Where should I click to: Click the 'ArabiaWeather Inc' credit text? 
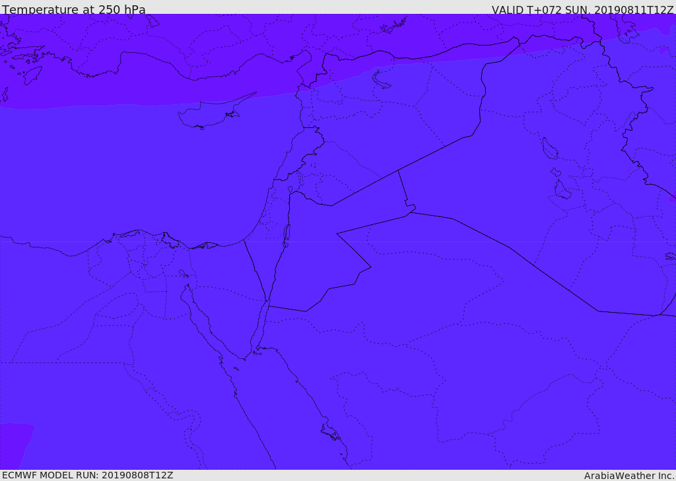pos(629,476)
